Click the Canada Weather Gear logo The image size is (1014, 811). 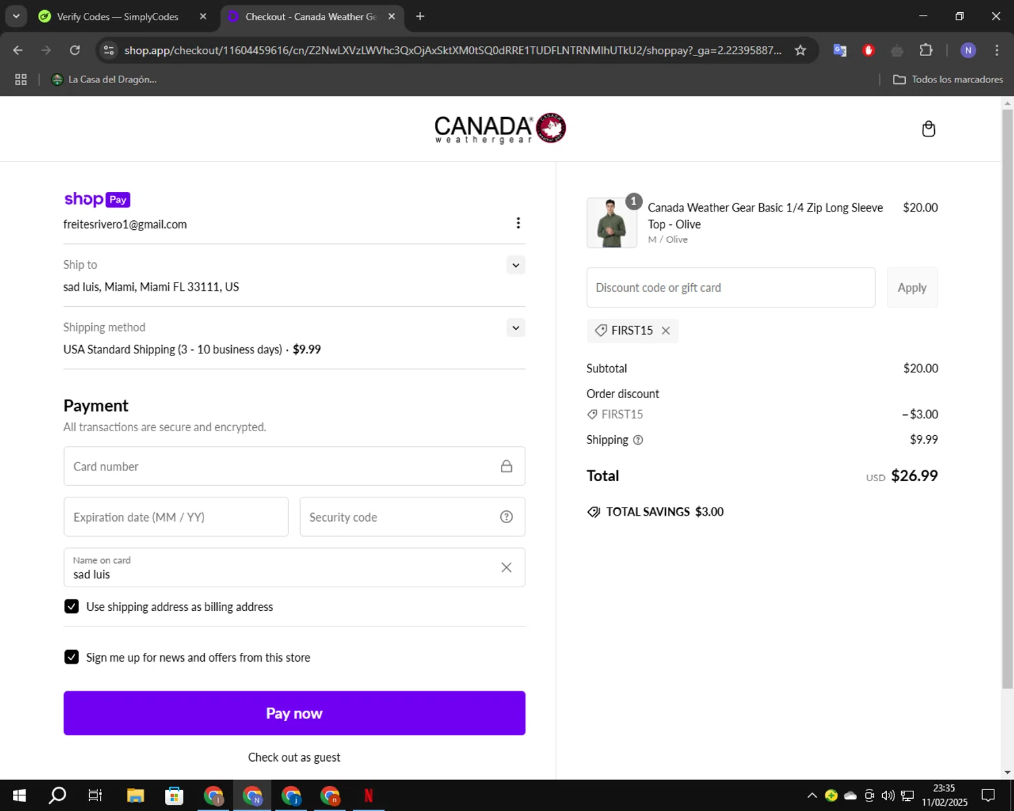click(500, 128)
